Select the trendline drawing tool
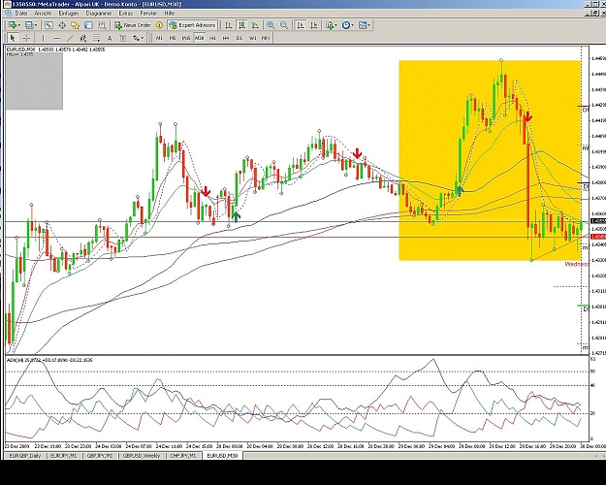This screenshot has height=485, width=606. 70,38
